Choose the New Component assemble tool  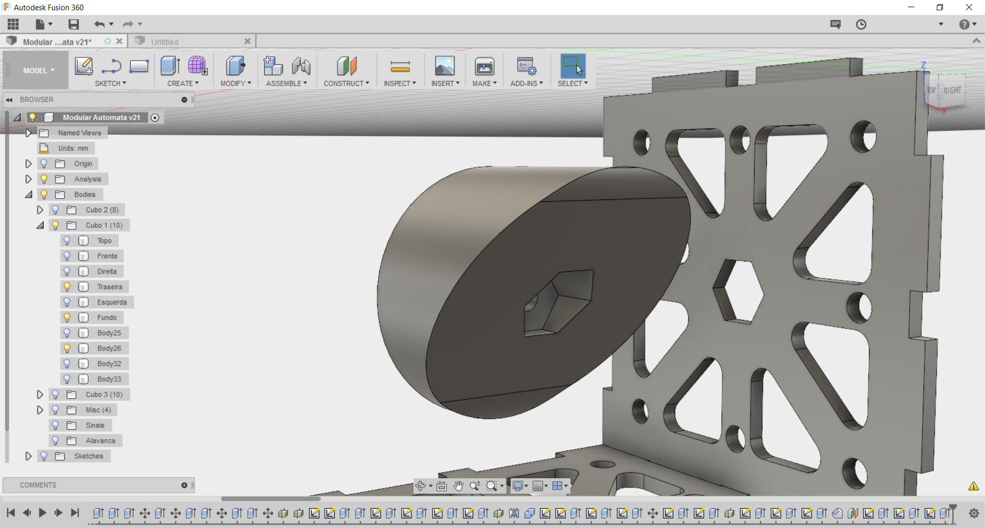(273, 66)
